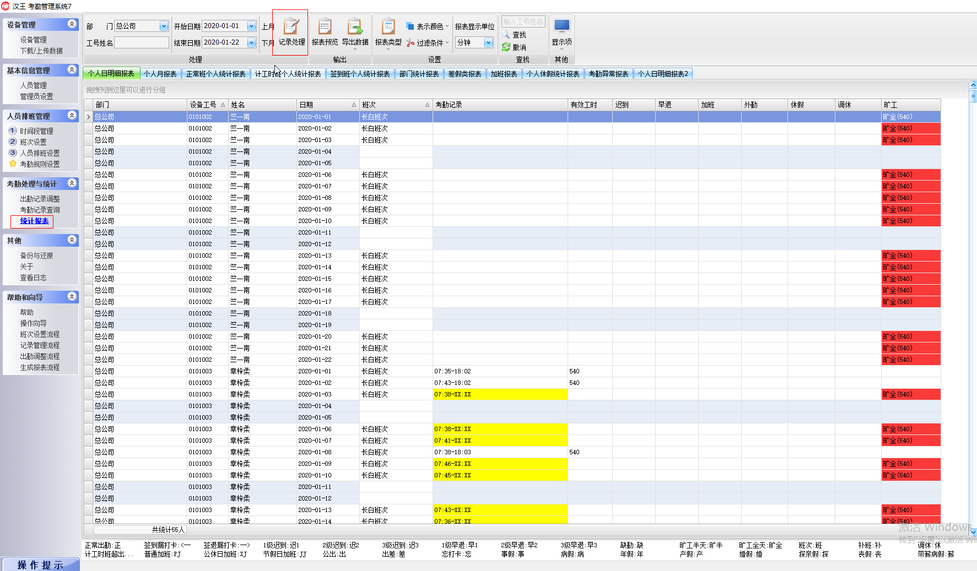The height and width of the screenshot is (571, 977).
Task: Switch to the 个人休假统计报表 tab
Action: click(553, 74)
